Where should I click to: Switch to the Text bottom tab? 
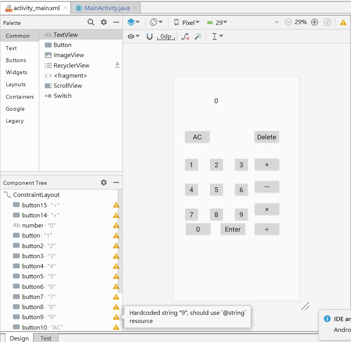pos(46,338)
